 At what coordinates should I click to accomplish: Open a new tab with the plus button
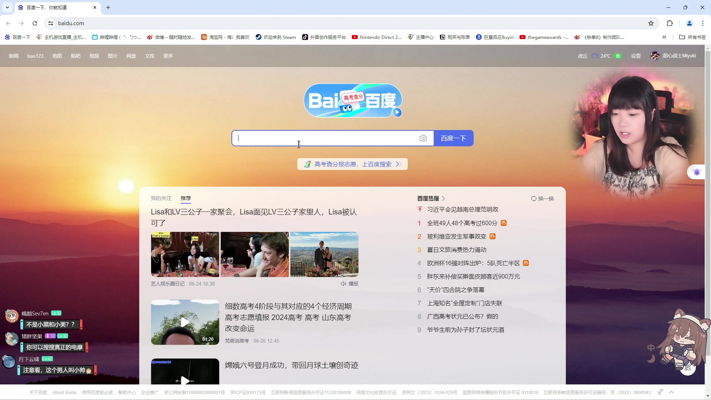[x=108, y=7]
